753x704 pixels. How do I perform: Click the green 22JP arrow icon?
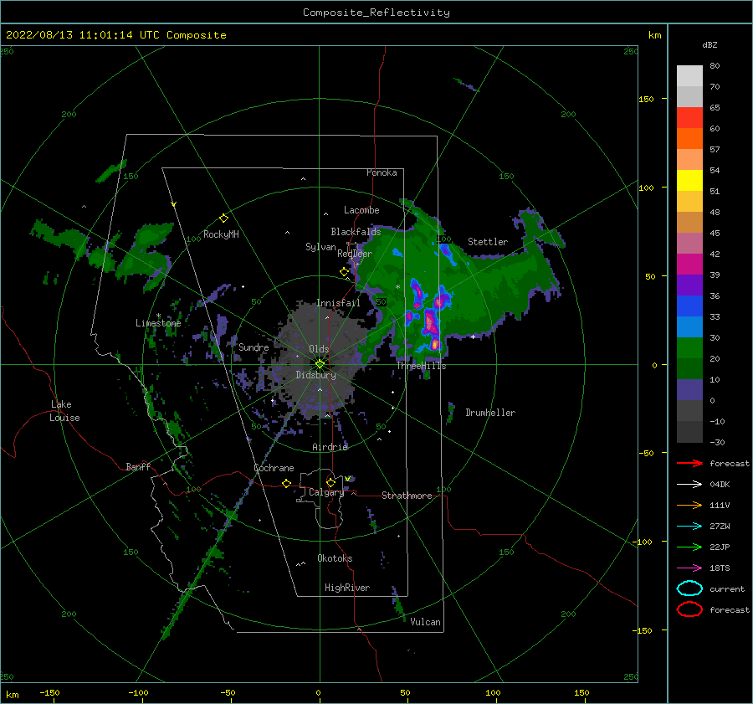(x=689, y=547)
